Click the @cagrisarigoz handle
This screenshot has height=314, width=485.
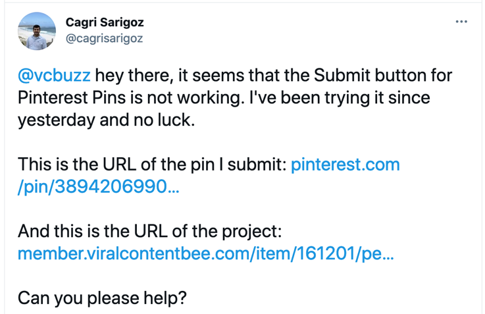104,38
